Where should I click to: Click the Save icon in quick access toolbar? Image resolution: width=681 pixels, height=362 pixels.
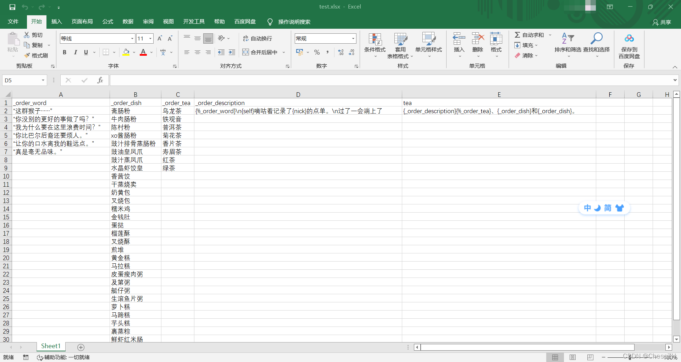pos(12,7)
